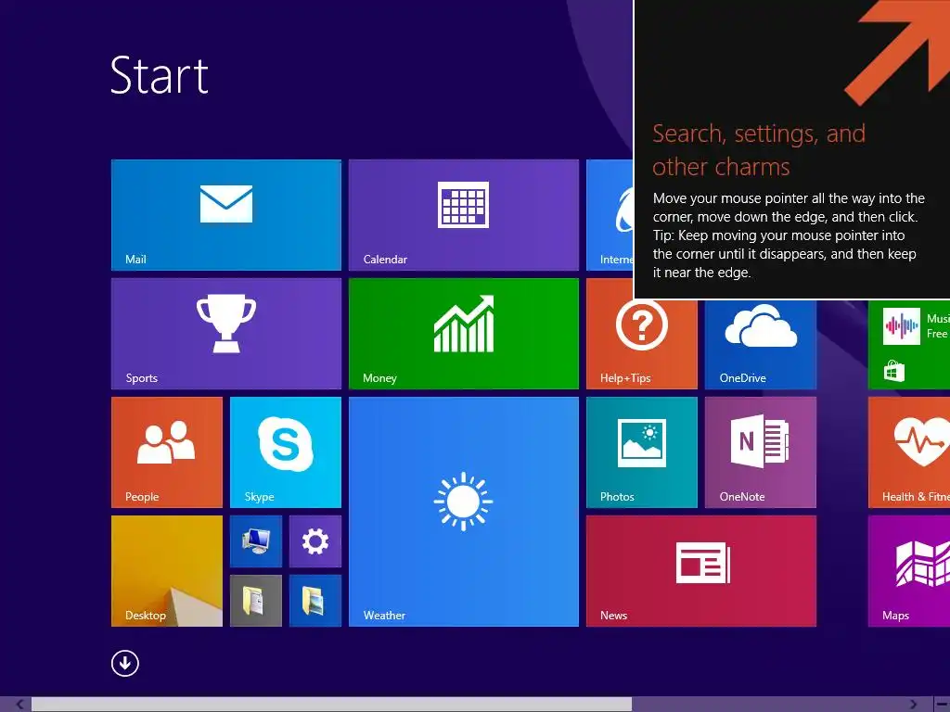The height and width of the screenshot is (712, 950).
Task: Launch the Internet Explorer tile
Action: [x=610, y=215]
